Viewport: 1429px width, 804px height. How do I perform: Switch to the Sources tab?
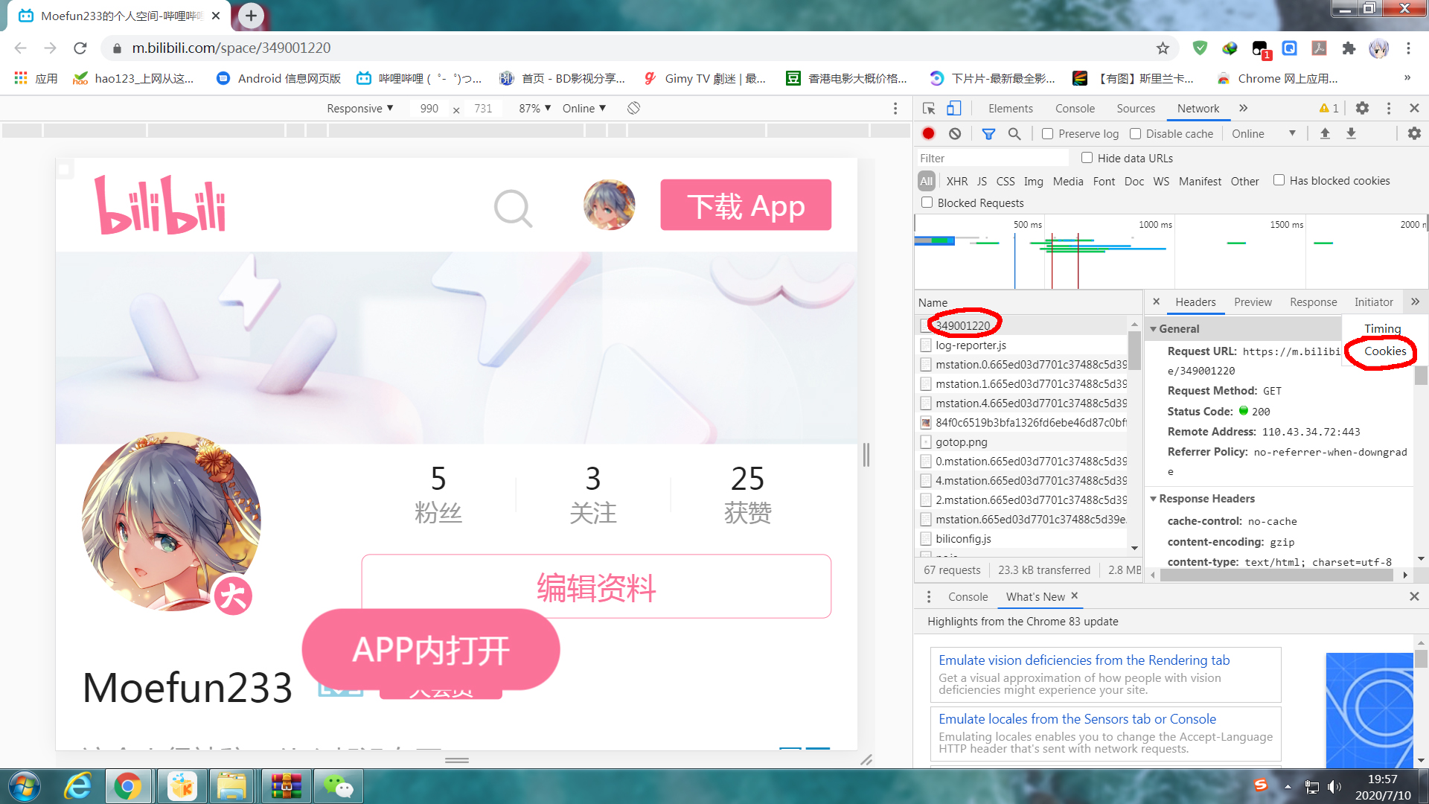coord(1136,109)
